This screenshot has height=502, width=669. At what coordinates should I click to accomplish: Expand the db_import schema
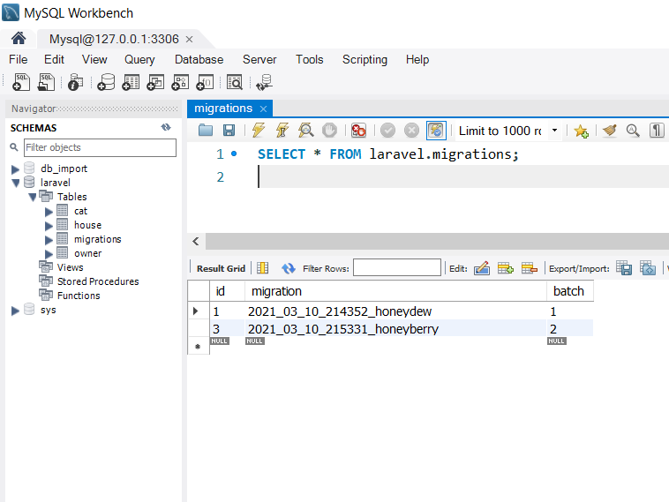point(15,169)
